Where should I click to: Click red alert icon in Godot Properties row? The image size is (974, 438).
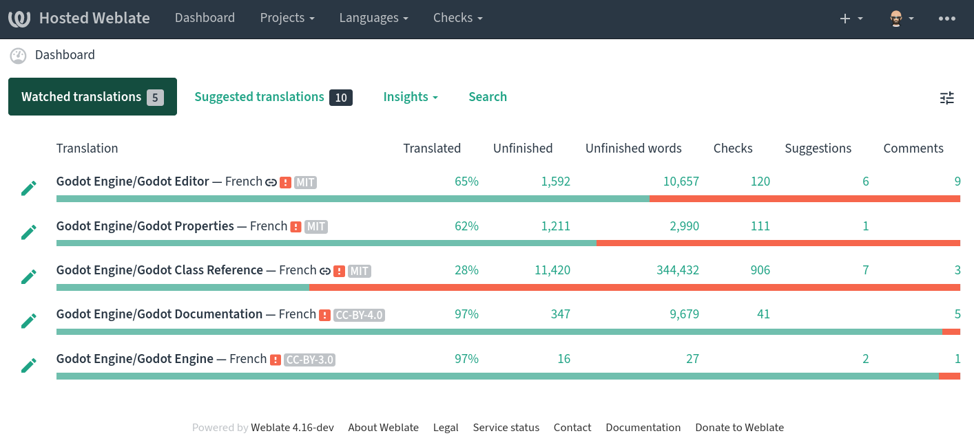[x=296, y=227]
